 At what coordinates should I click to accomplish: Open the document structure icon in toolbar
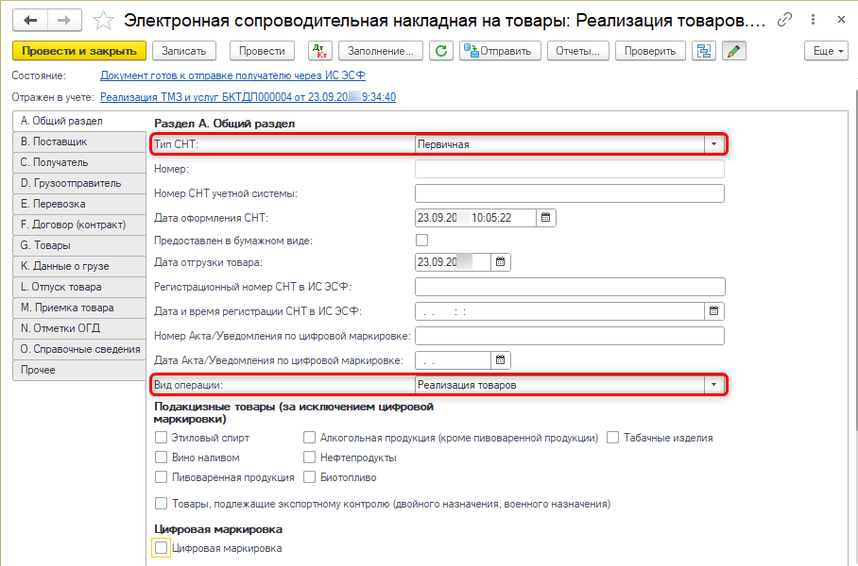click(703, 51)
